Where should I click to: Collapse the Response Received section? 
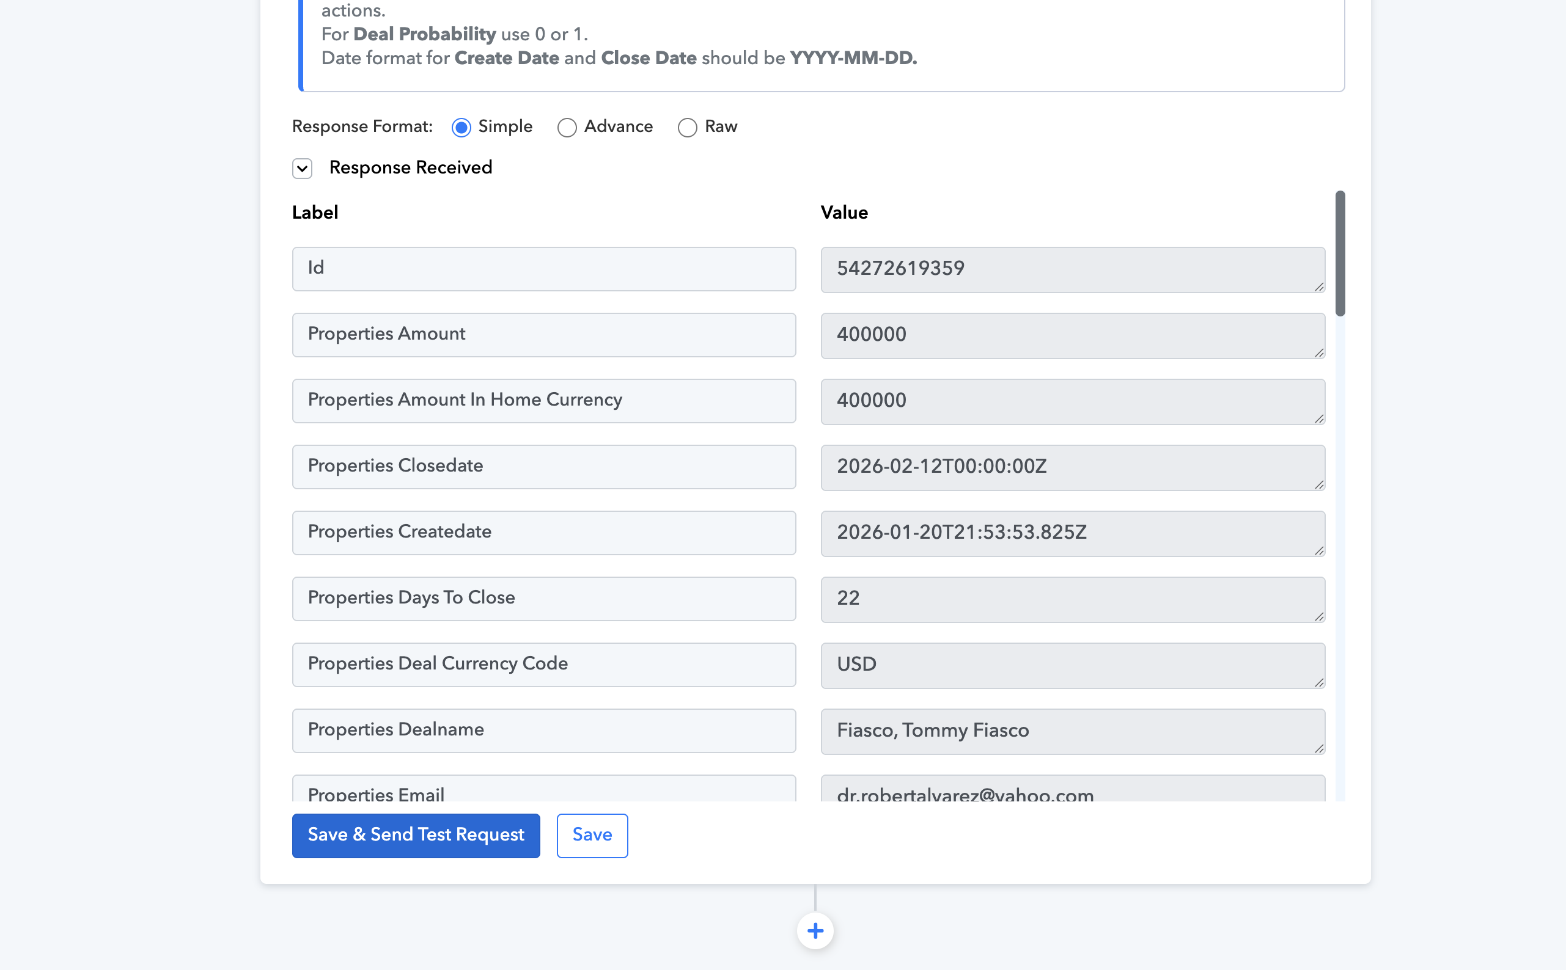tap(303, 168)
